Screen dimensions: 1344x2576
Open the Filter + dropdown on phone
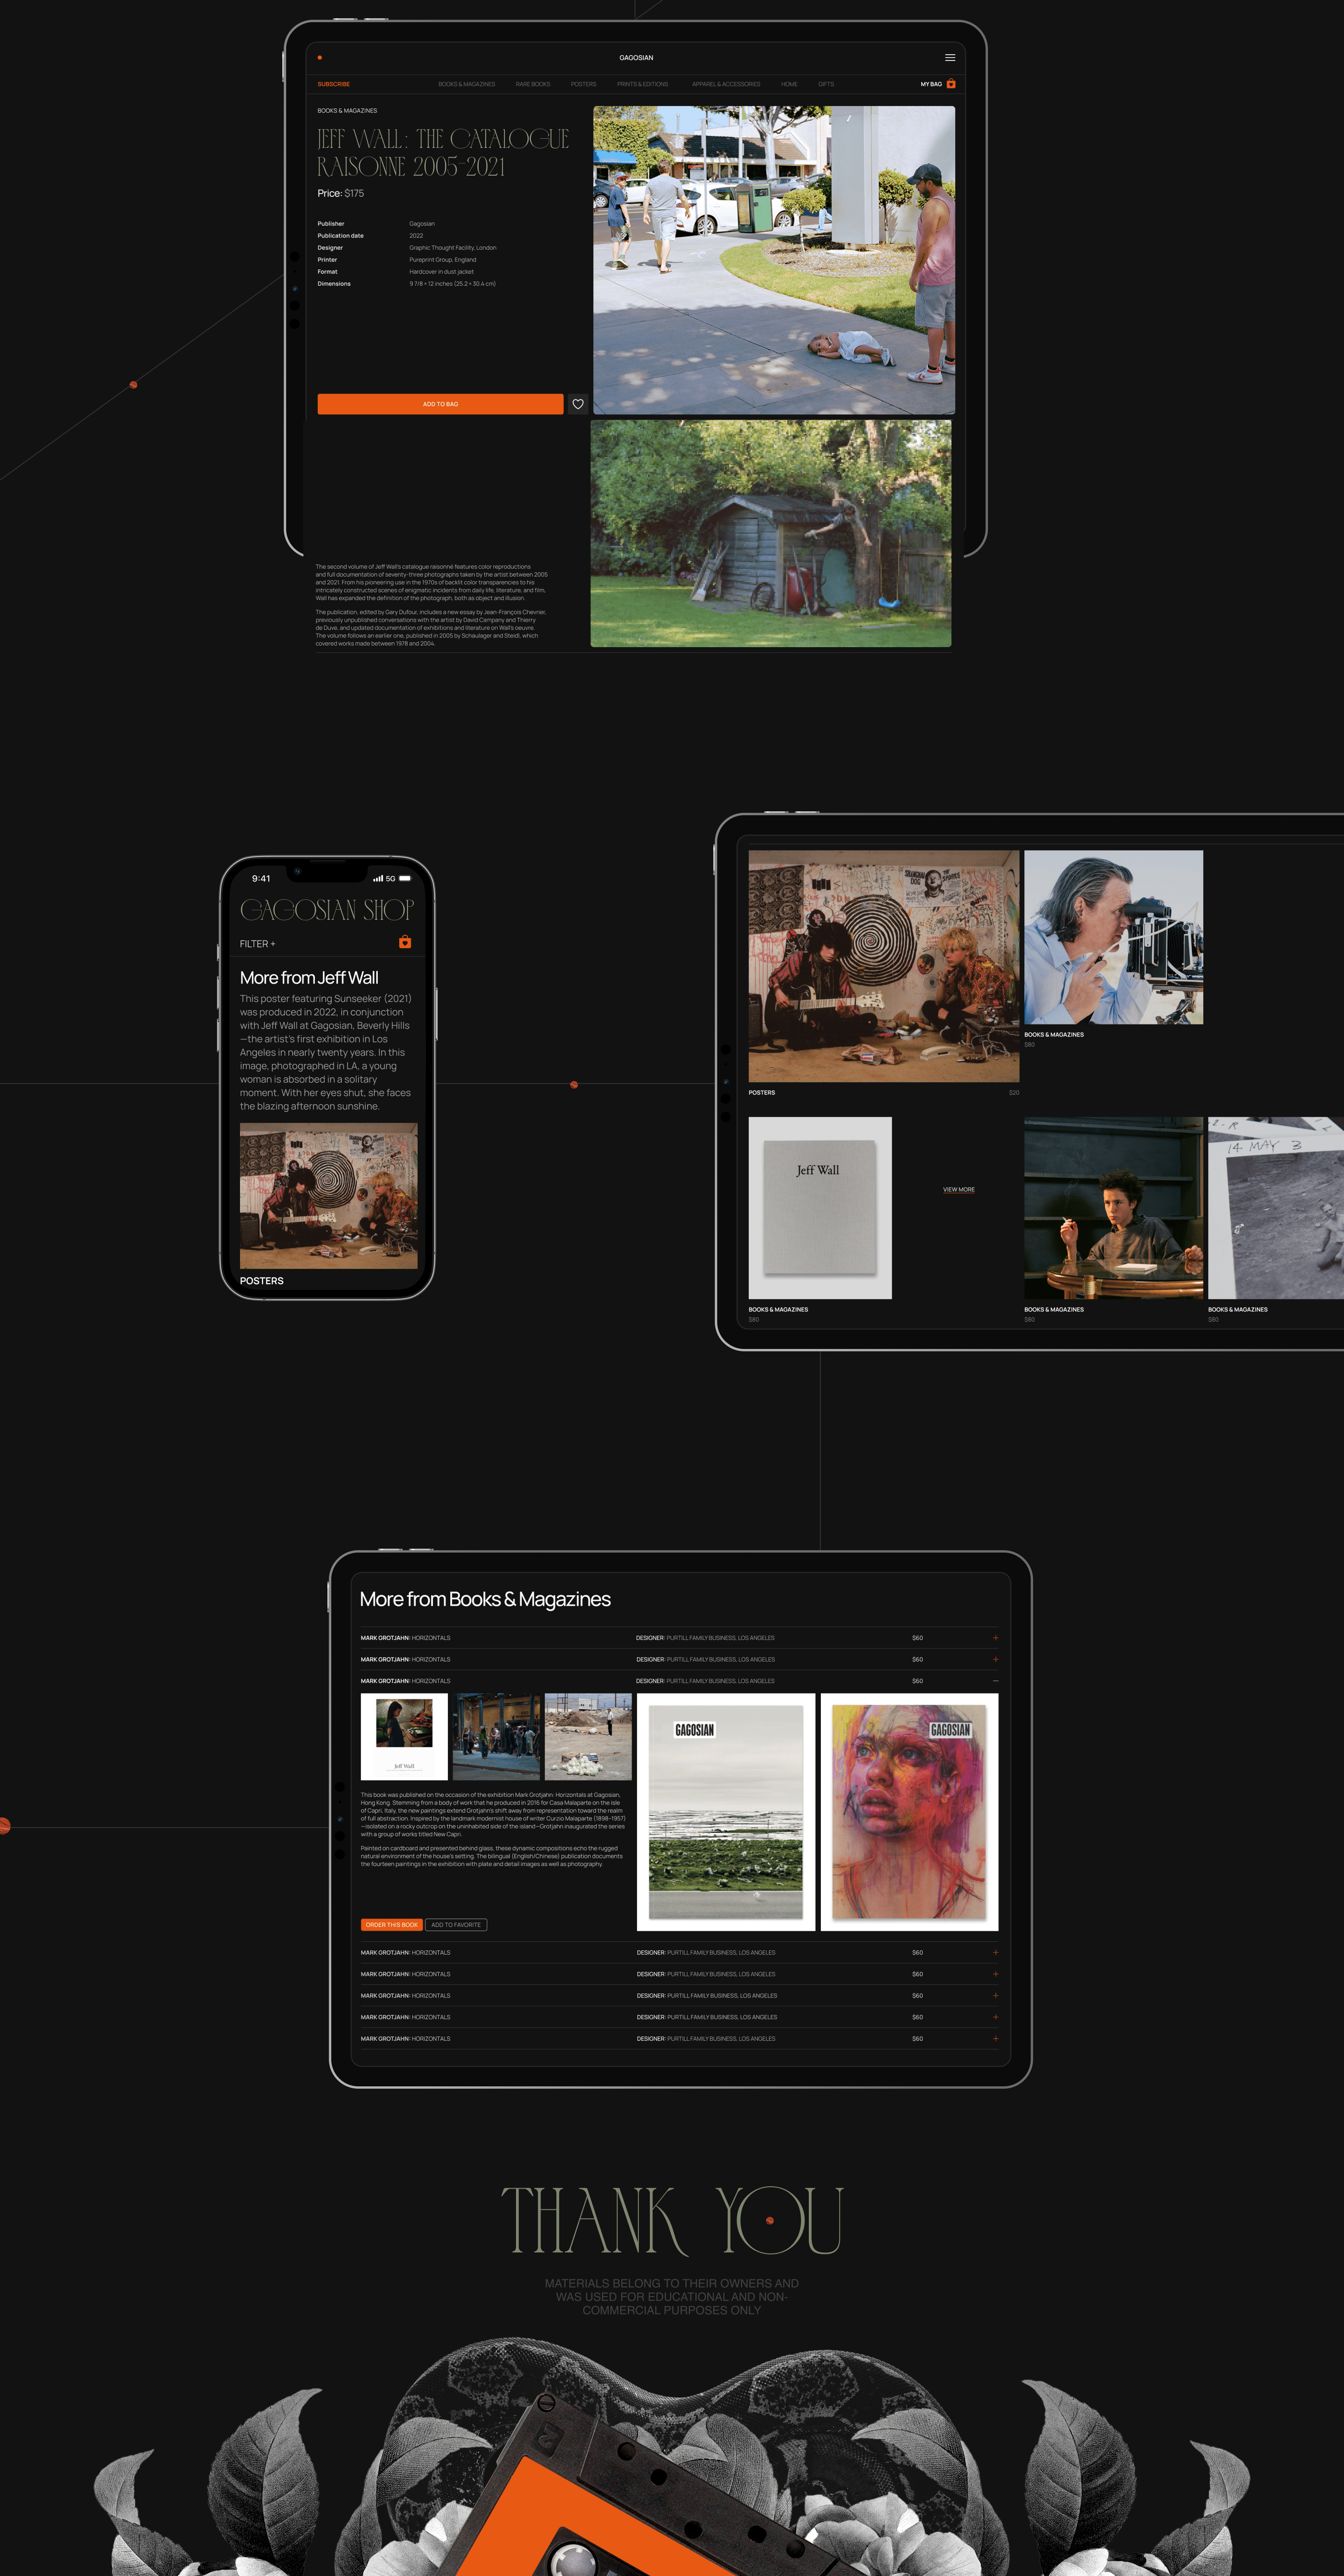257,944
